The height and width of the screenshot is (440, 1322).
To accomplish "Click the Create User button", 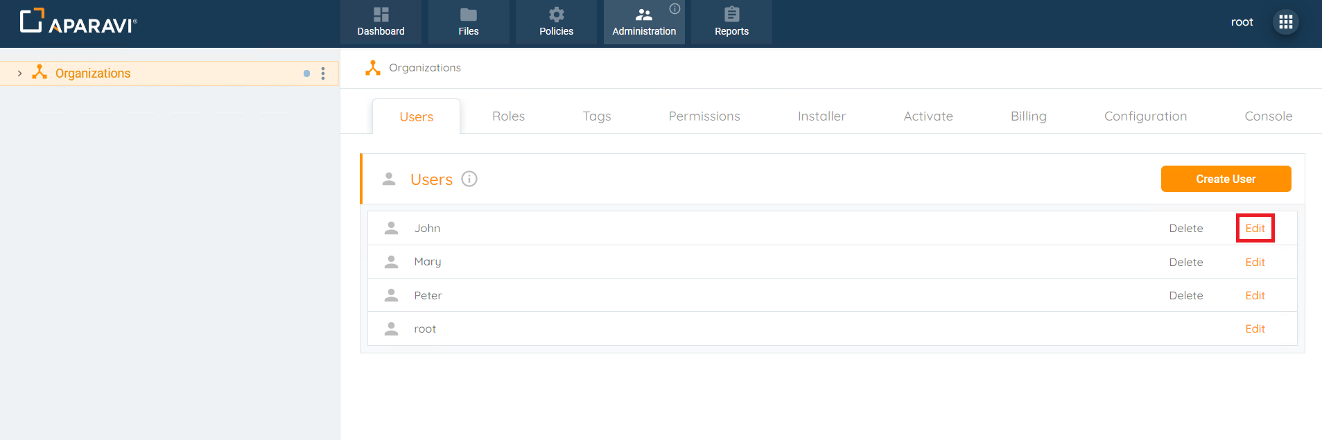I will (x=1225, y=179).
